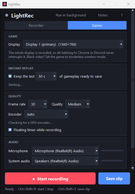This screenshot has height=194, width=135.
Task: Open Notes
Action: [x=103, y=15]
